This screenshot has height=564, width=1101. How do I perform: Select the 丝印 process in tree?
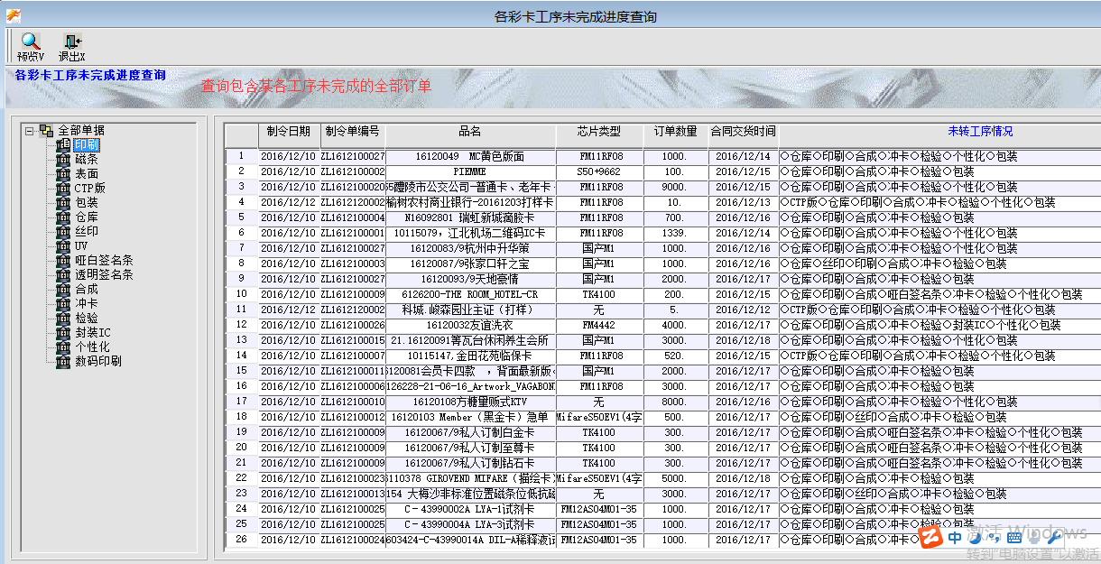tap(87, 232)
